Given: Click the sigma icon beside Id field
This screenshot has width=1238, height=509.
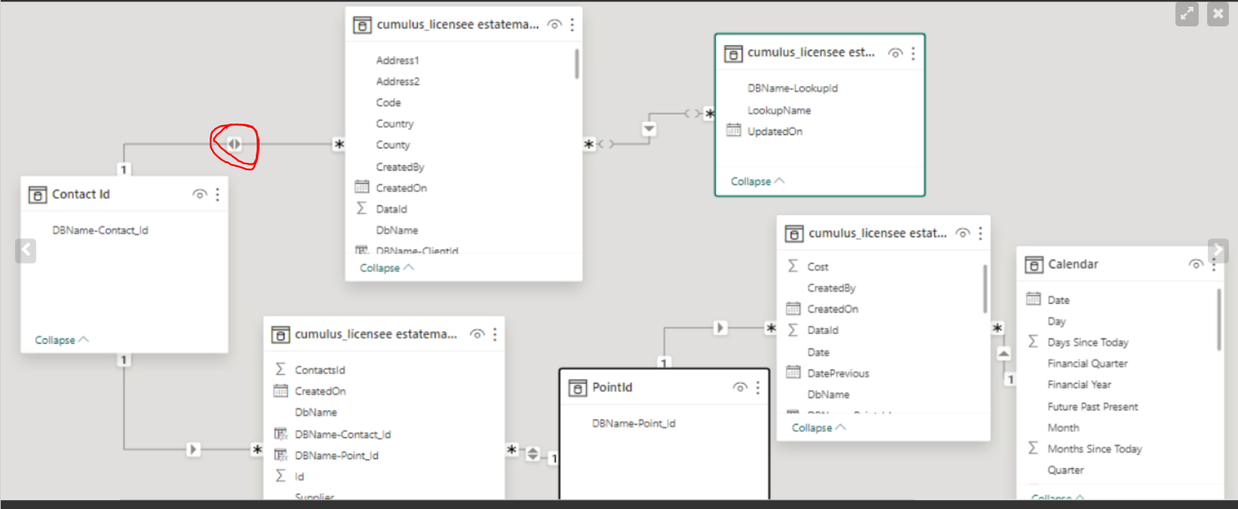Looking at the screenshot, I should (x=281, y=476).
